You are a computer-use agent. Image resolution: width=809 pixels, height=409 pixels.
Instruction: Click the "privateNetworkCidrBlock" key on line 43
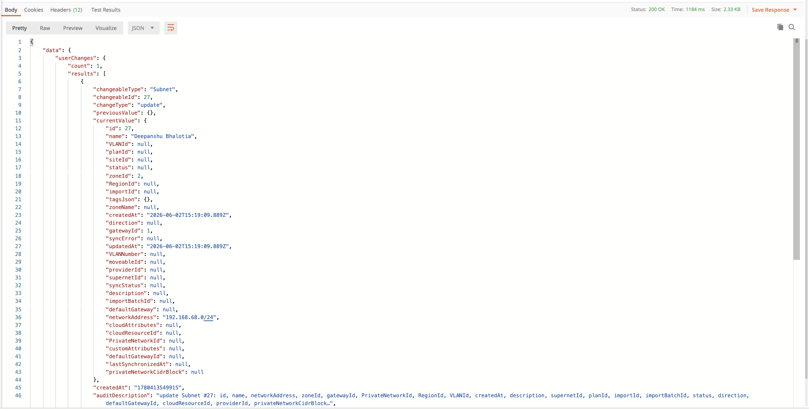click(145, 372)
